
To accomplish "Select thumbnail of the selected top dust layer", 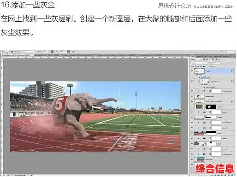I will [x=199, y=71].
